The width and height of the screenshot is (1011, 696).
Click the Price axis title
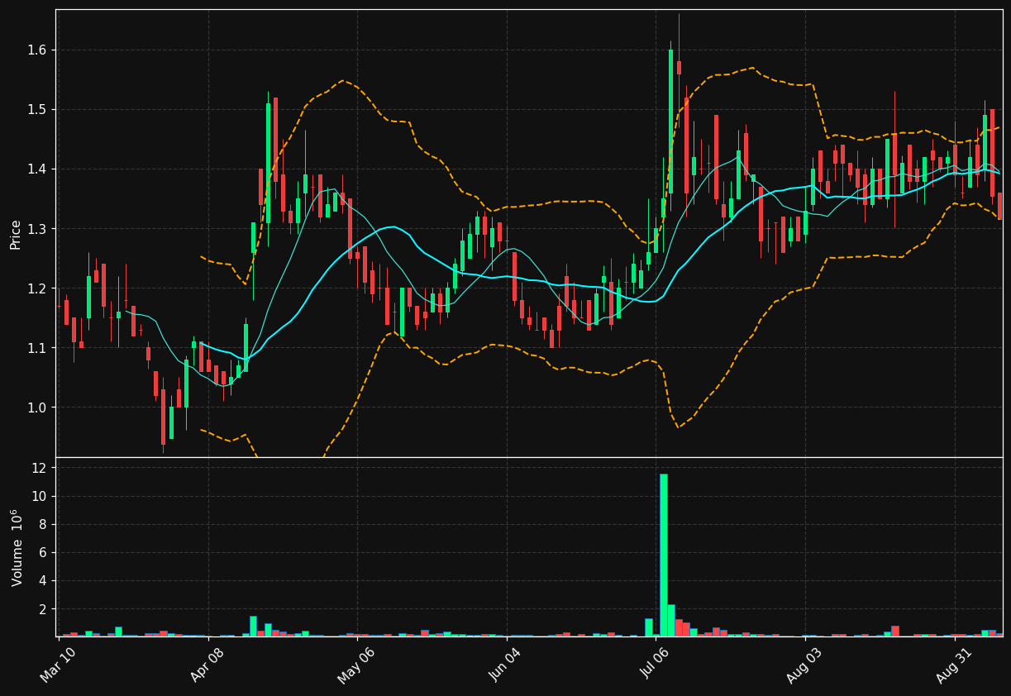16,233
